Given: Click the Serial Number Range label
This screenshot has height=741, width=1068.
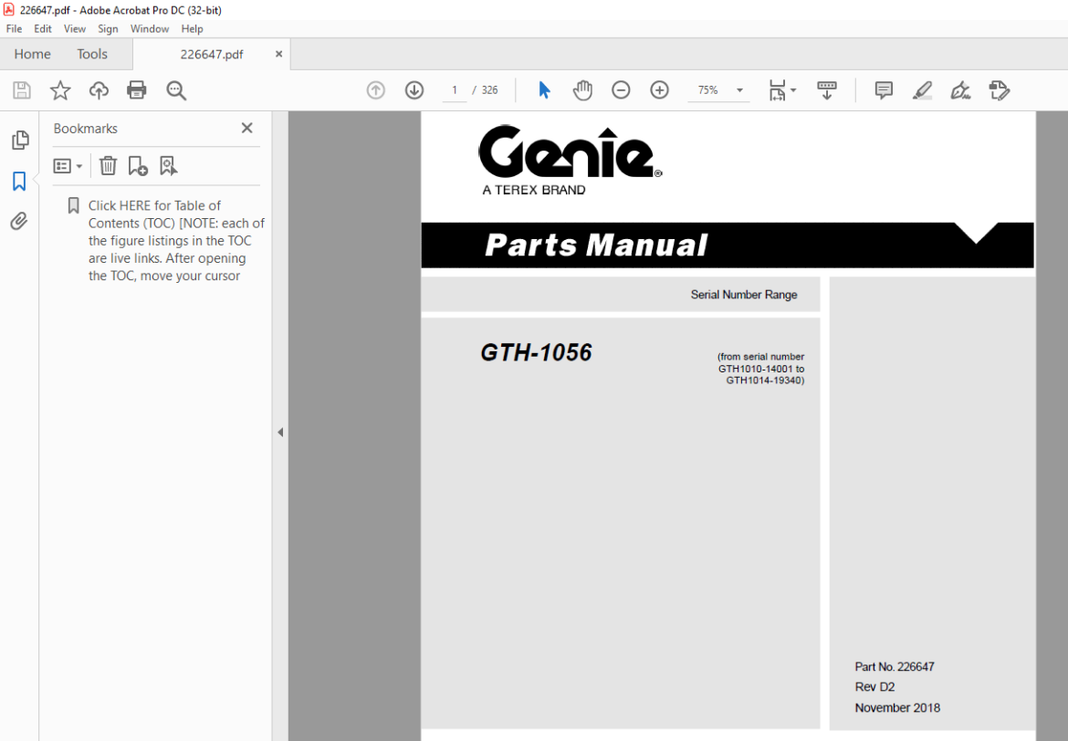Looking at the screenshot, I should tap(744, 295).
